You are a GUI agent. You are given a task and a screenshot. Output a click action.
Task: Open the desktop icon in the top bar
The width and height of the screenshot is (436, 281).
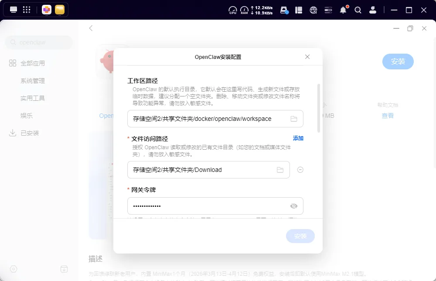(14, 10)
